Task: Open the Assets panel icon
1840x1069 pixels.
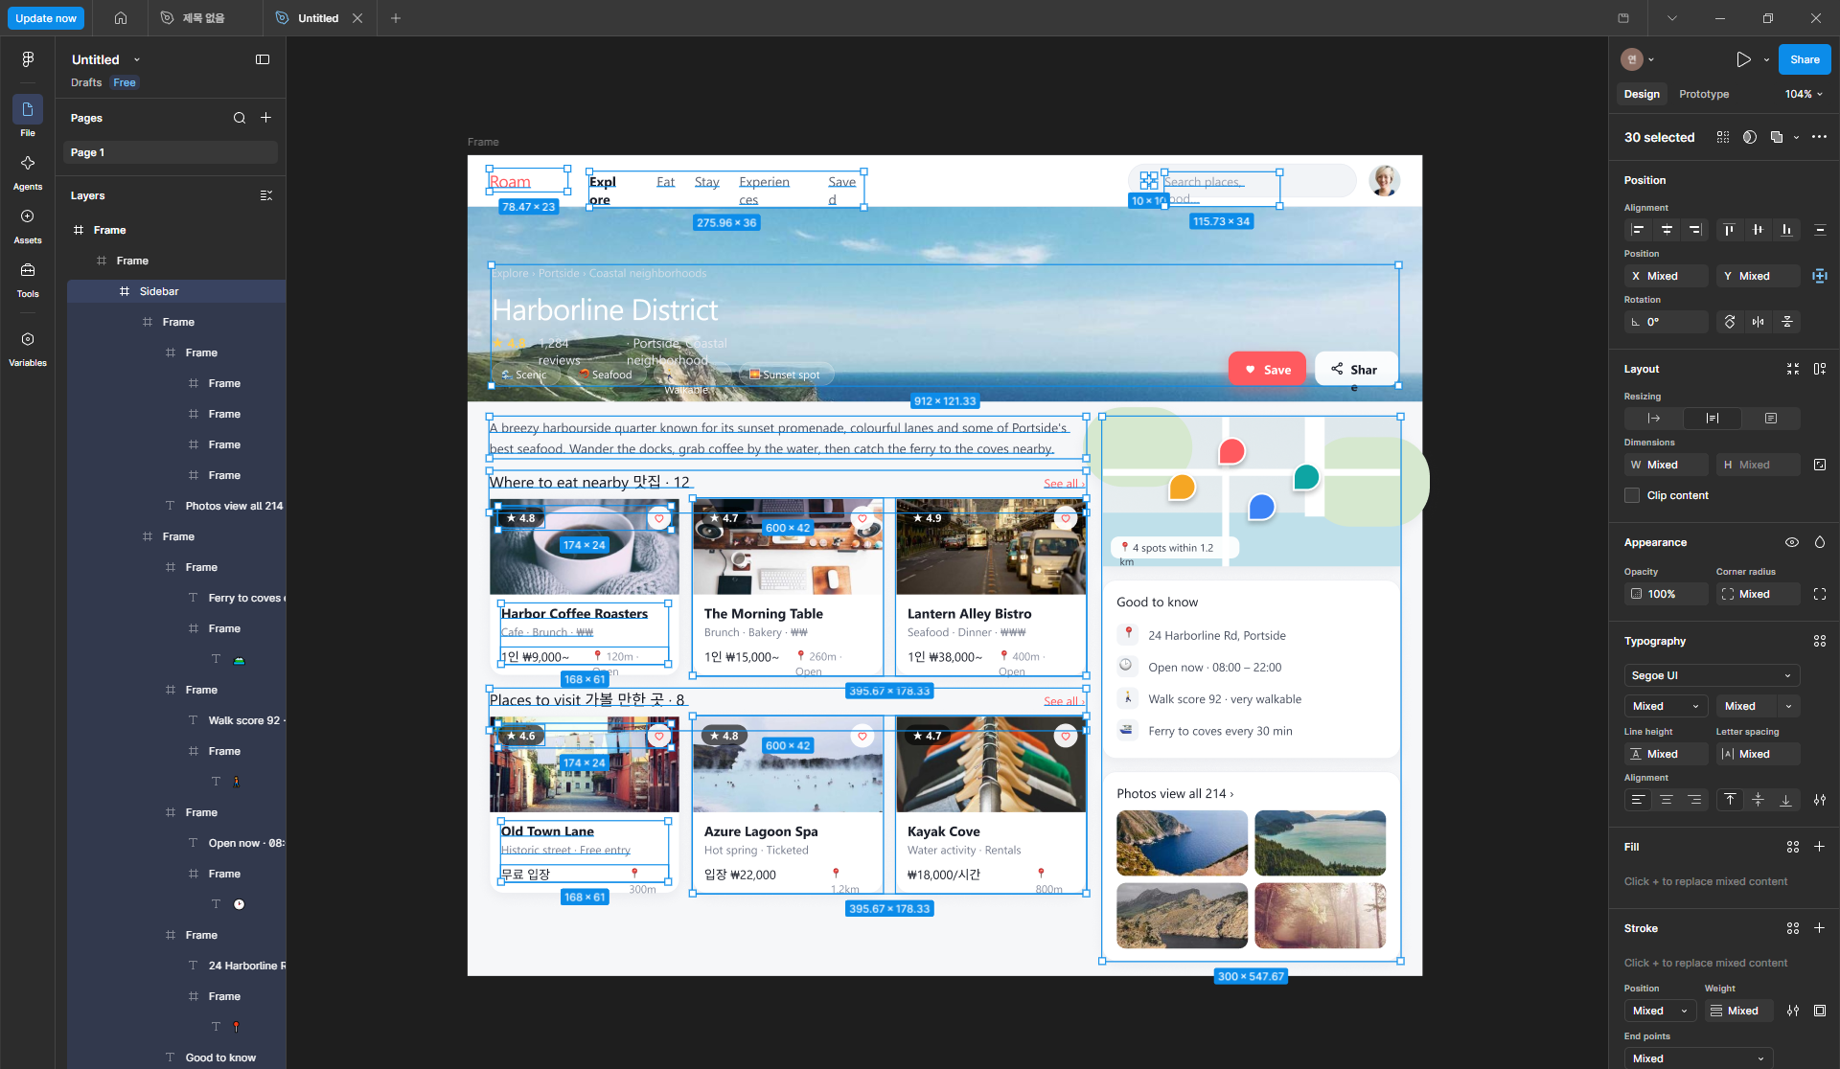Action: click(x=28, y=216)
